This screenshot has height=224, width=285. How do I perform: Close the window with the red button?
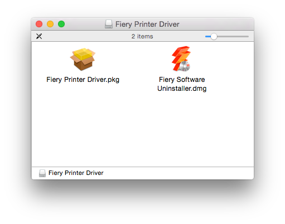[39, 24]
